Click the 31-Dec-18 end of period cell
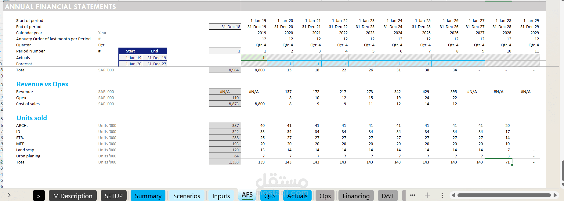564x201 pixels. [x=225, y=27]
